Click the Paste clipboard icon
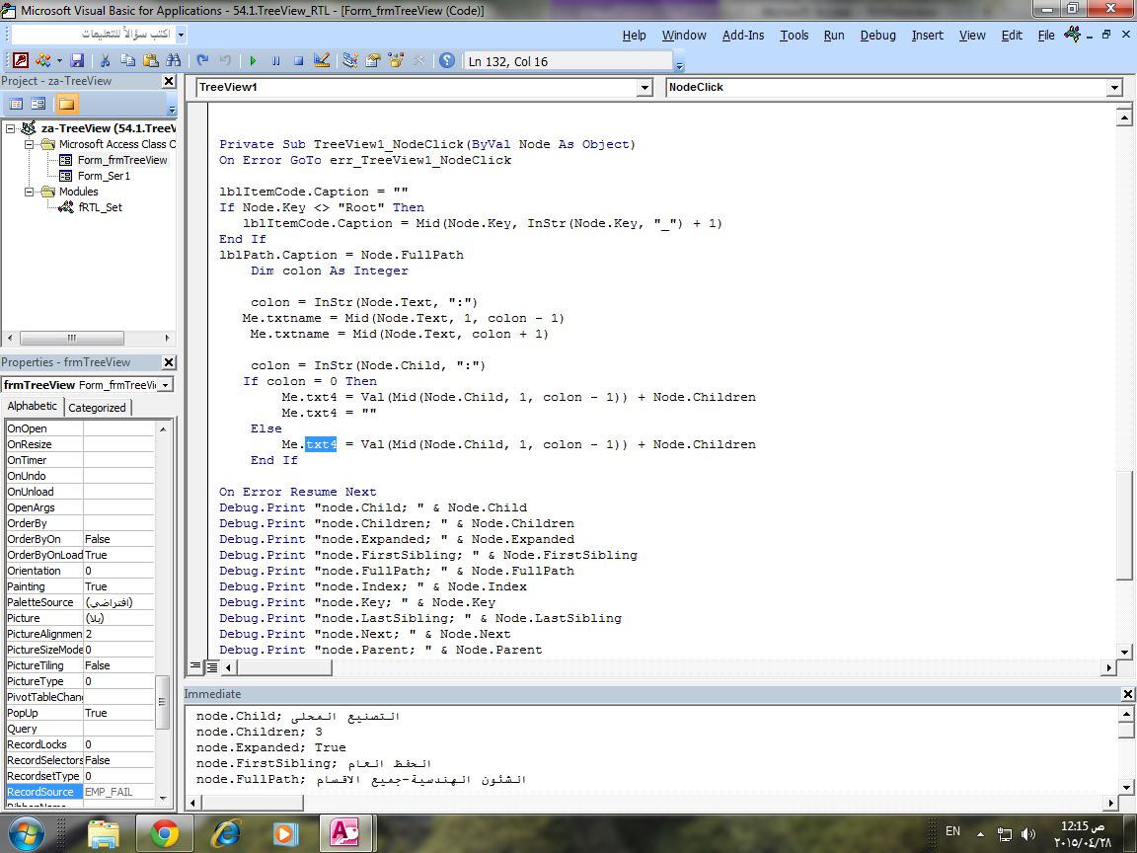1137x853 pixels. click(x=151, y=60)
